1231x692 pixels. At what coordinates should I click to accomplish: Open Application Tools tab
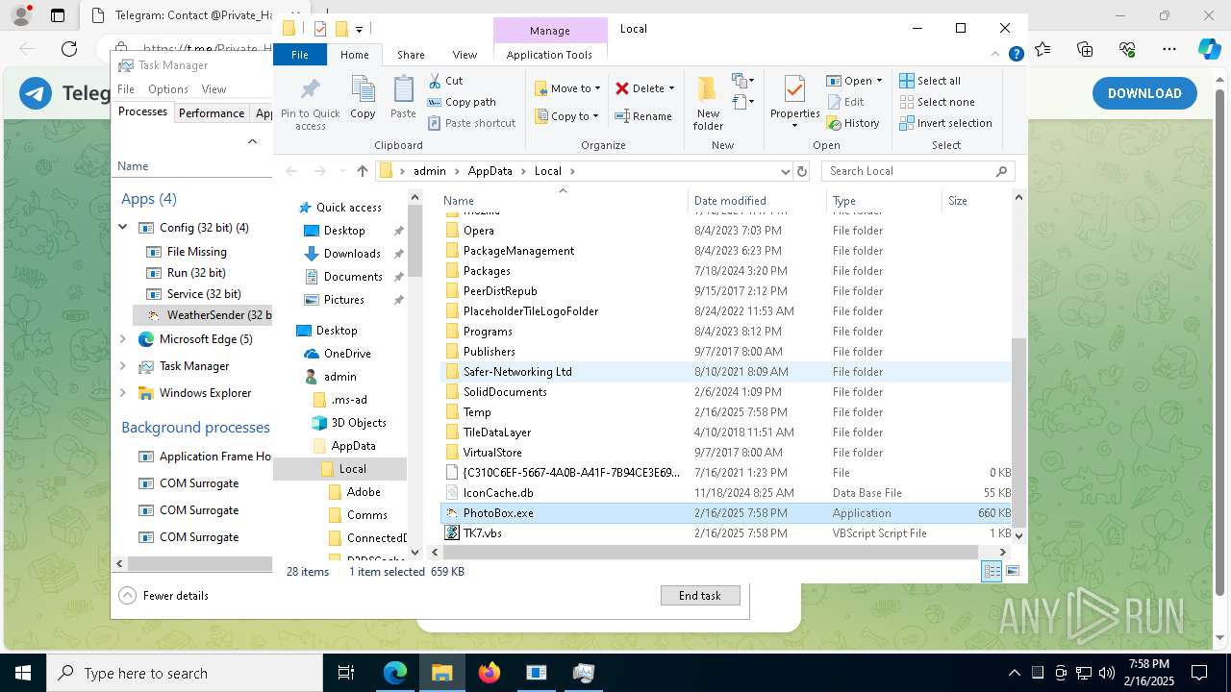pyautogui.click(x=549, y=55)
